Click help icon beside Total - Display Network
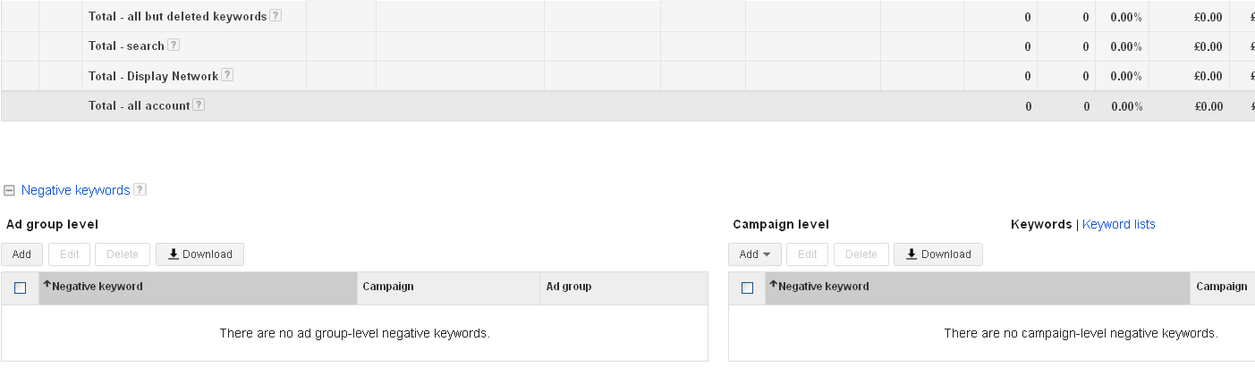This screenshot has height=375, width=1255. [227, 76]
